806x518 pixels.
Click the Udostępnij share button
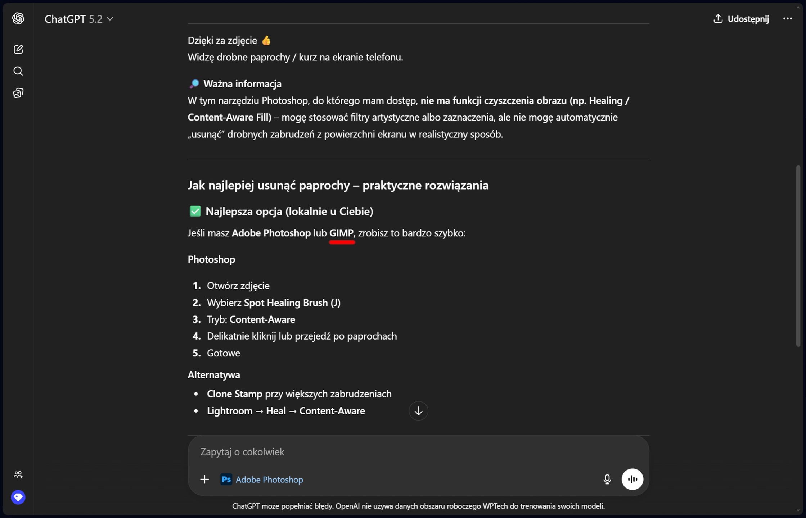741,19
